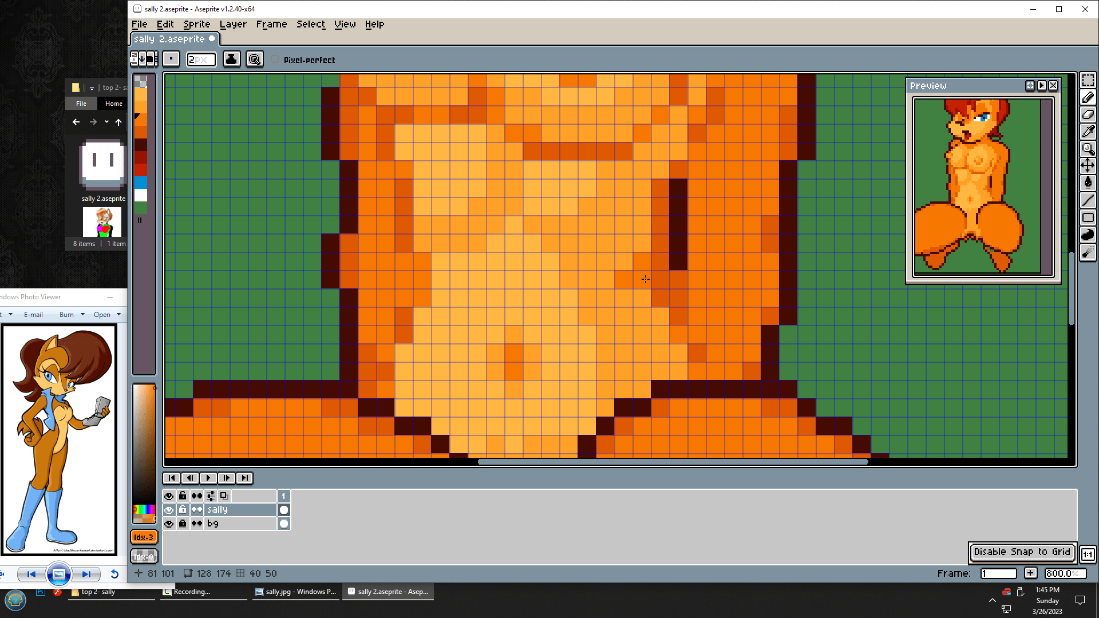The image size is (1099, 618).
Task: Open the Sprite menu
Action: click(196, 24)
